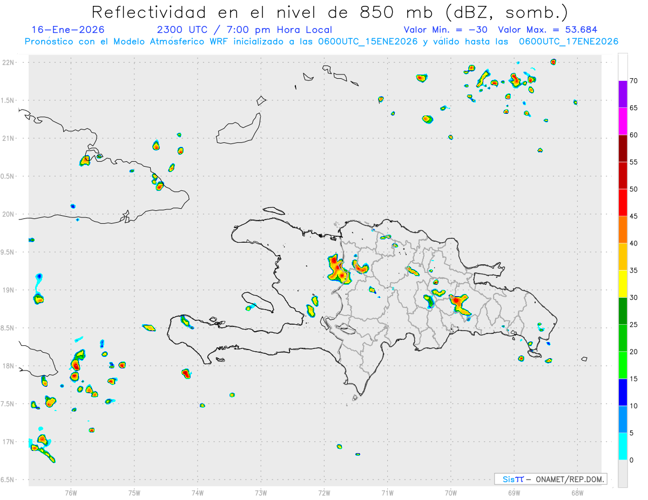Pick the orange 40–45 dBZ colorbar segment
The image size is (648, 500).
623,230
